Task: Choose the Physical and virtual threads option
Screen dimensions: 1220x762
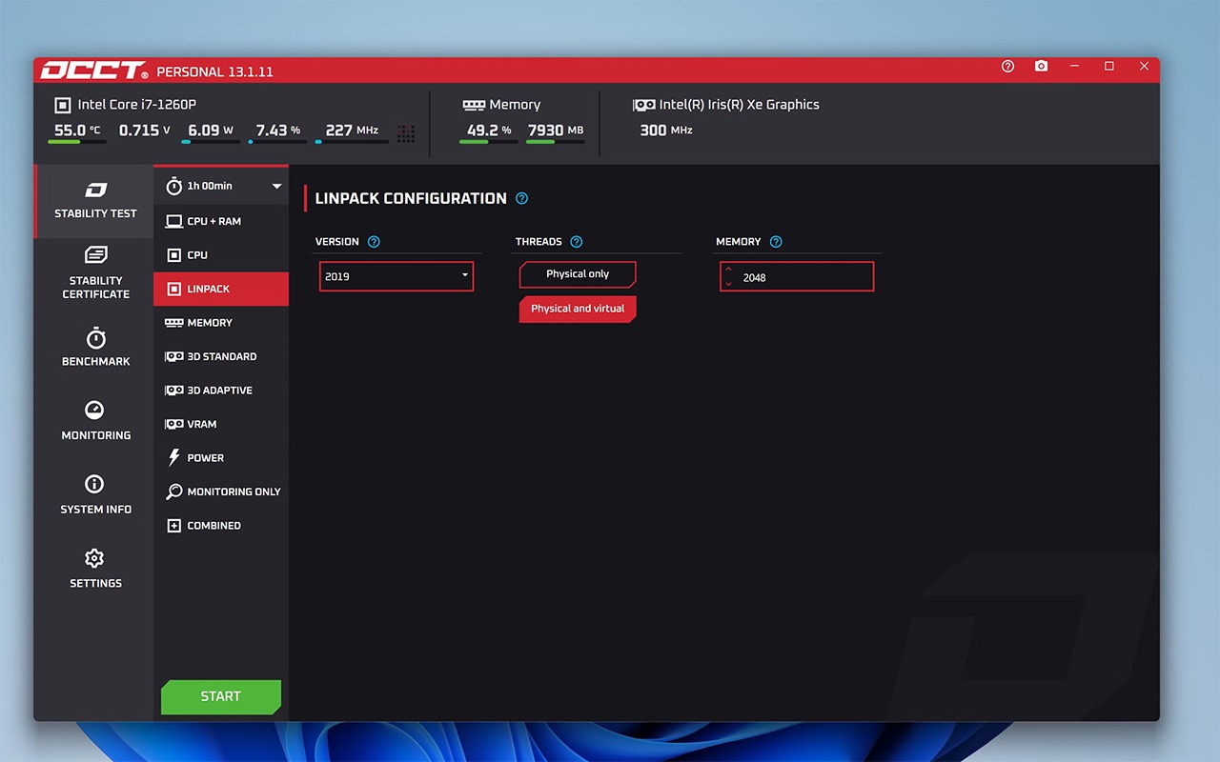Action: click(x=578, y=309)
